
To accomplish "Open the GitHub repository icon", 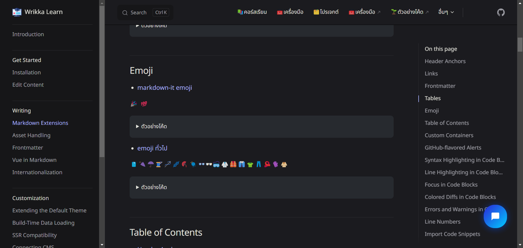I will coord(501,12).
